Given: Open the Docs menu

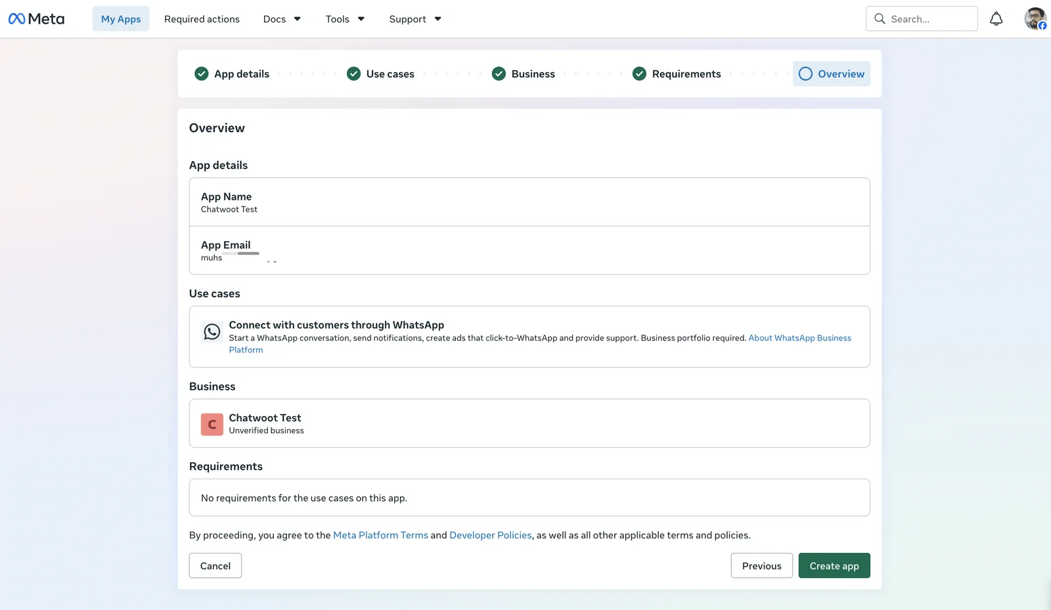Looking at the screenshot, I should (282, 19).
